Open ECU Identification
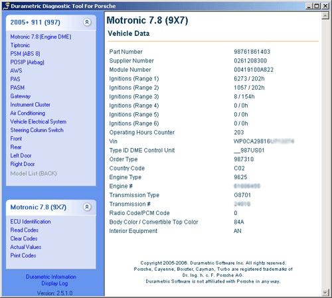Image resolution: width=332 pixels, height=298 pixels. (31, 222)
